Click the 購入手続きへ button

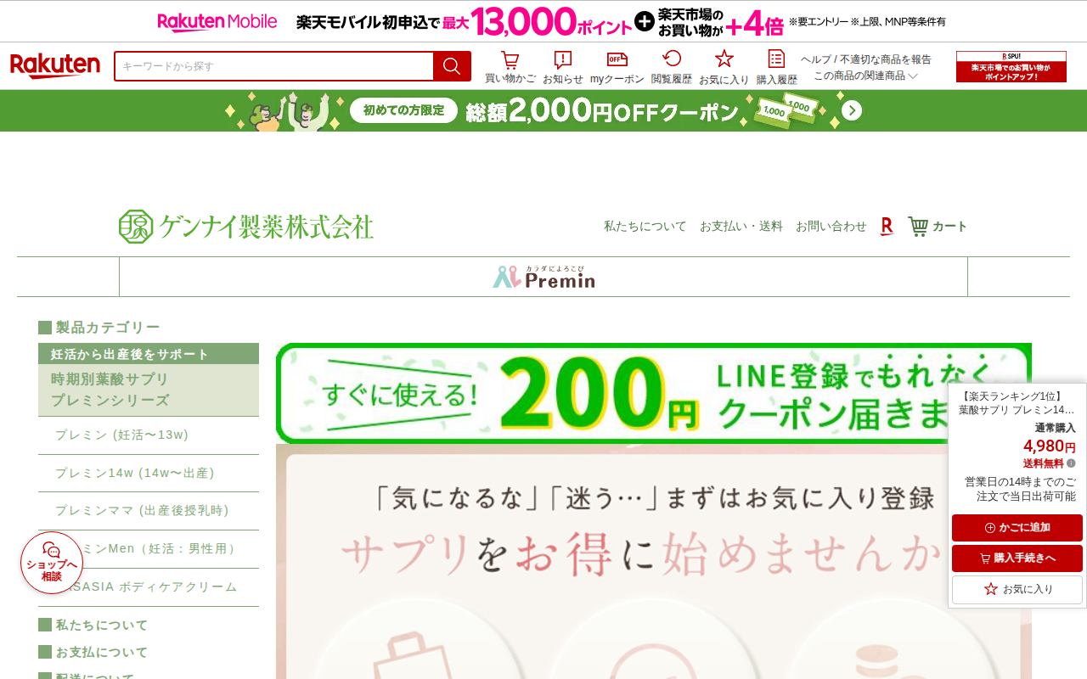(1017, 558)
